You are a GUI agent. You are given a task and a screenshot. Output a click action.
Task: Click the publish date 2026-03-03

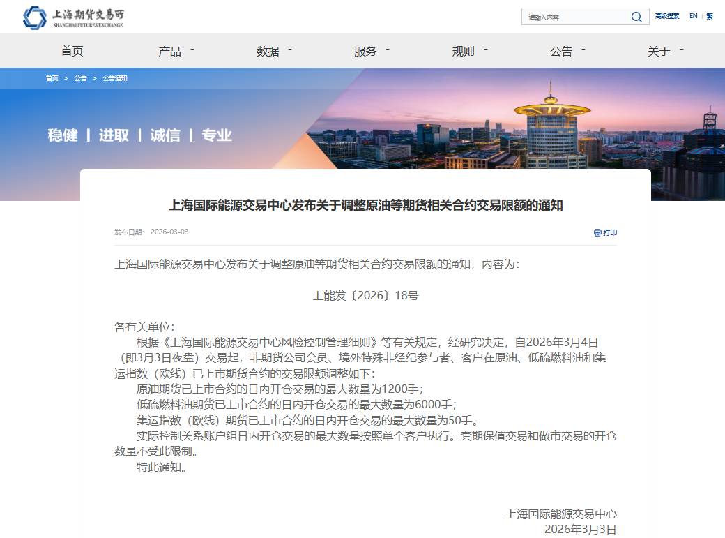tap(169, 232)
